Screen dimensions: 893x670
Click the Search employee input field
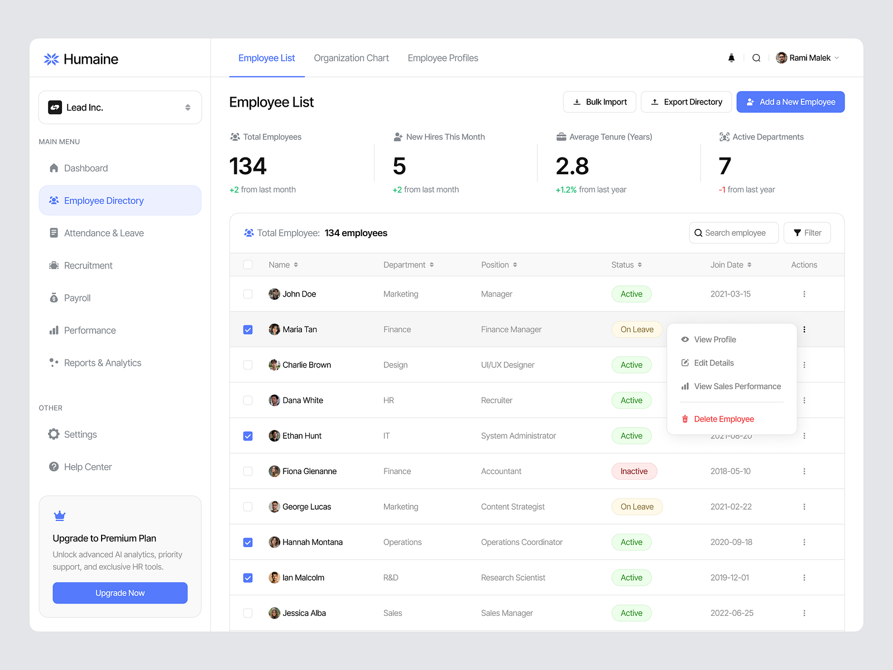pyautogui.click(x=733, y=233)
